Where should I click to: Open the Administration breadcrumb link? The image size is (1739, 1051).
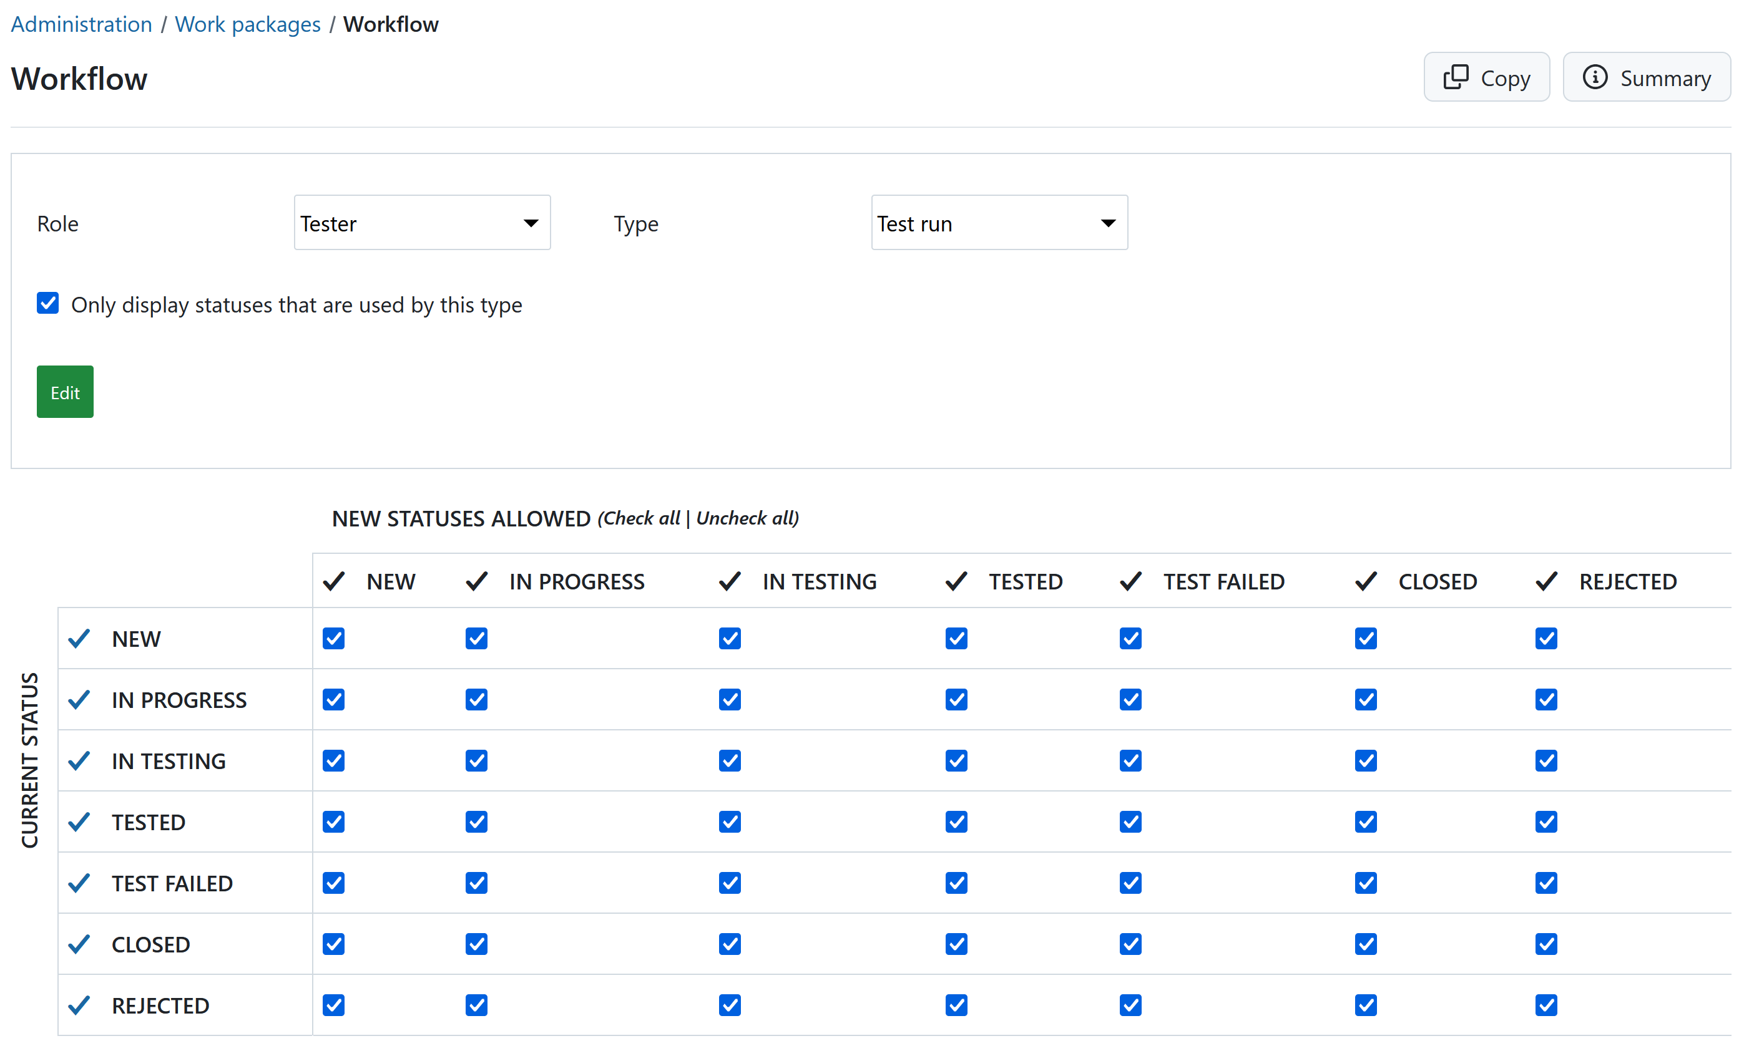tap(81, 23)
